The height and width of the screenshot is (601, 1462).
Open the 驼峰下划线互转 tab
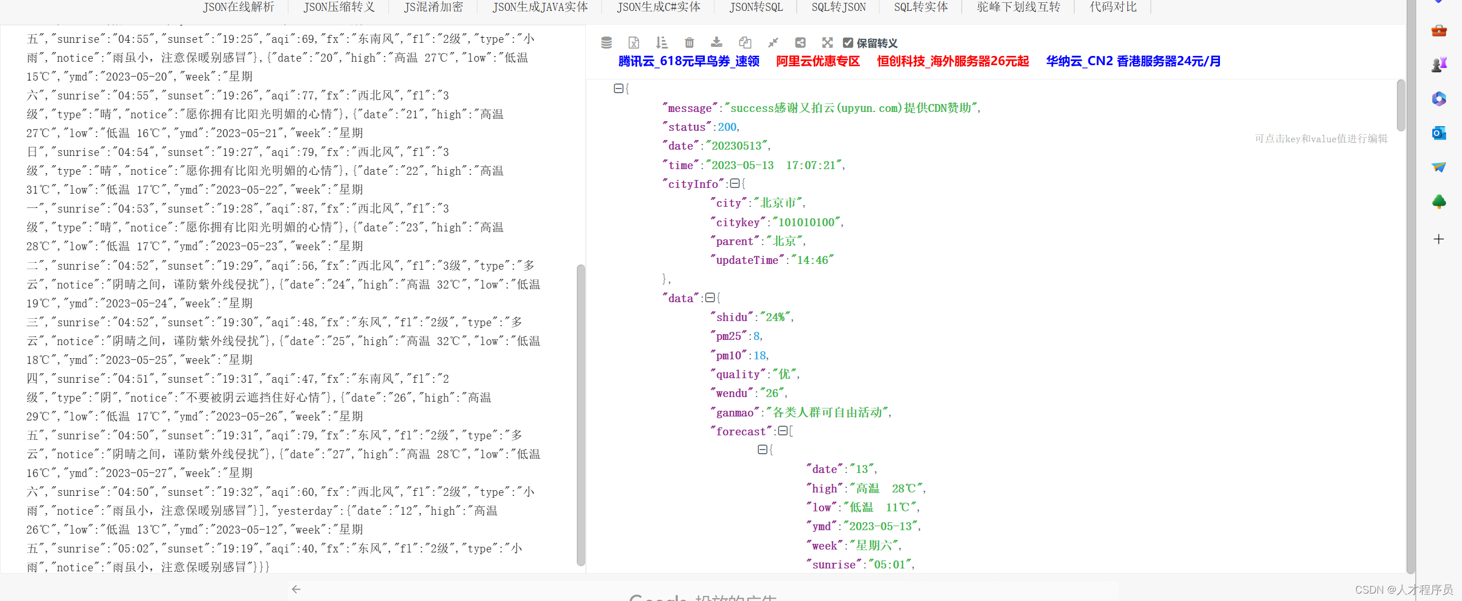pos(1018,7)
